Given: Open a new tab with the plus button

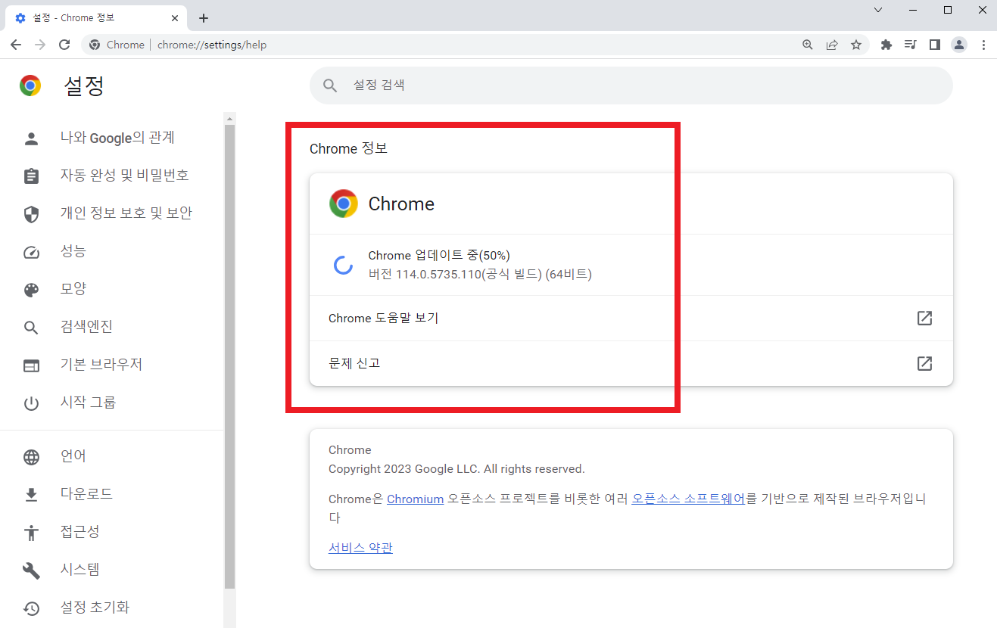Looking at the screenshot, I should pos(203,18).
